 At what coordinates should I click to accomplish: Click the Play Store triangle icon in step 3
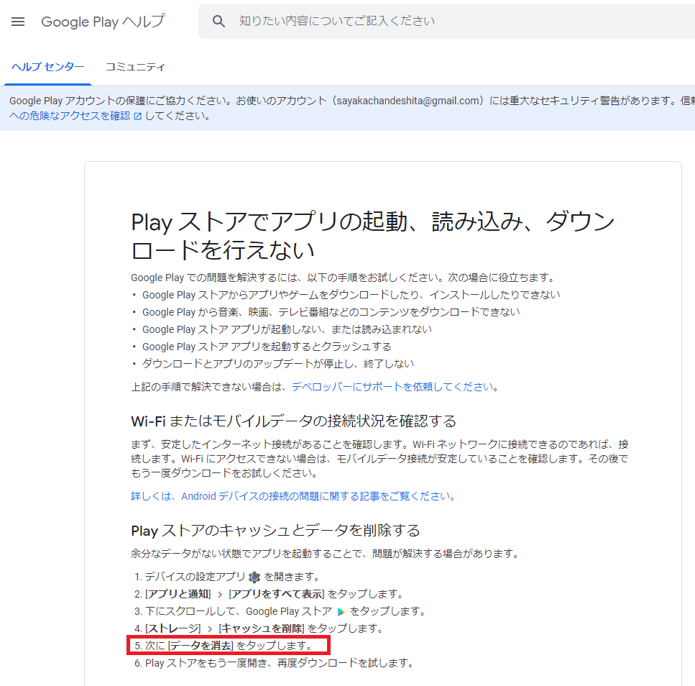(341, 612)
